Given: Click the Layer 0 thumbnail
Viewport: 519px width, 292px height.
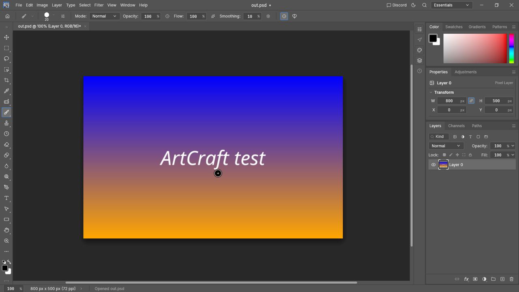Looking at the screenshot, I should 443,165.
